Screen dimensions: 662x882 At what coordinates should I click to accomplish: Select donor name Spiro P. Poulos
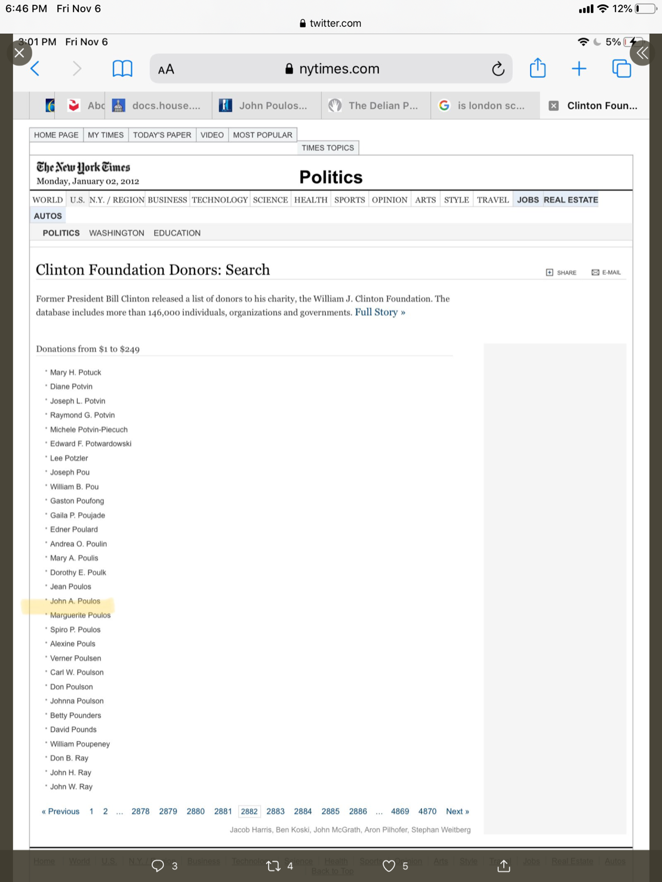pos(75,630)
